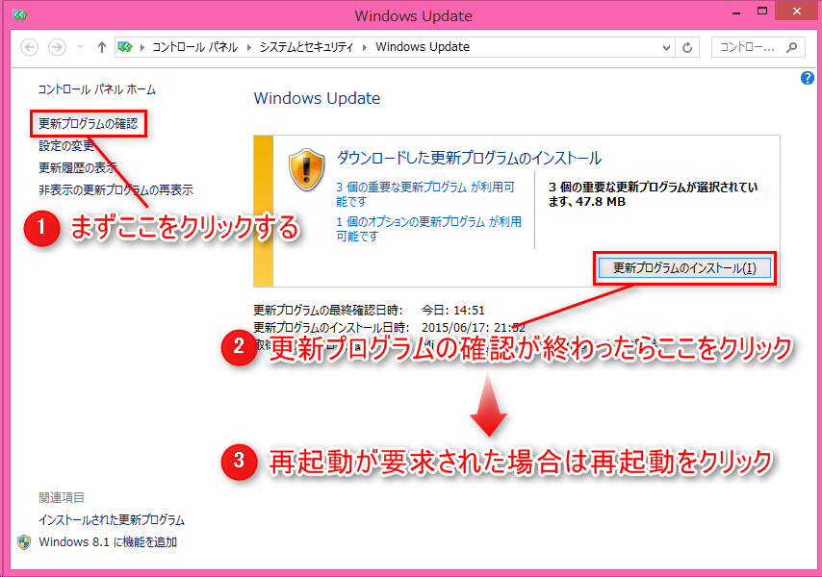
Task: Minimize the Windows Update window
Action: (x=736, y=12)
